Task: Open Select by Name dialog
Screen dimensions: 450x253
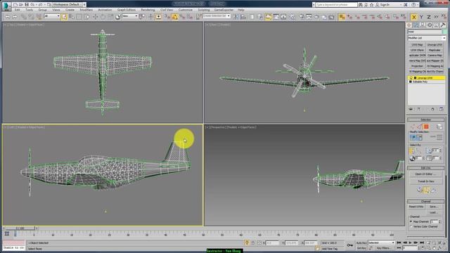Action: tap(72, 17)
